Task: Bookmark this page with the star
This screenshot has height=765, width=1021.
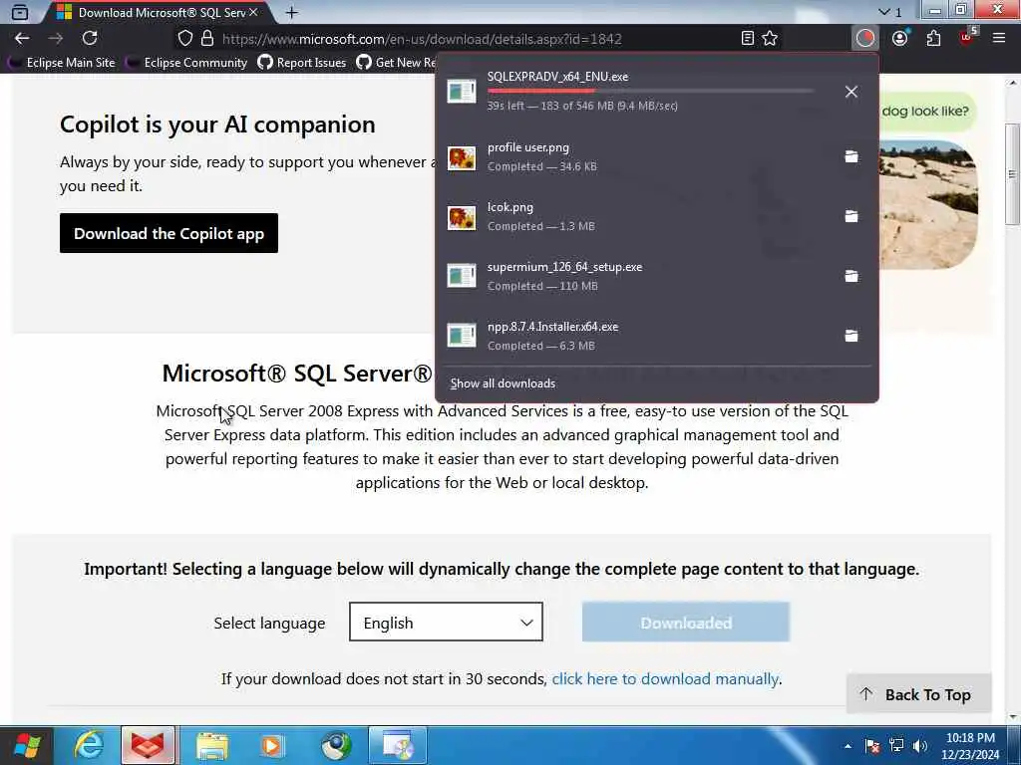Action: click(770, 39)
